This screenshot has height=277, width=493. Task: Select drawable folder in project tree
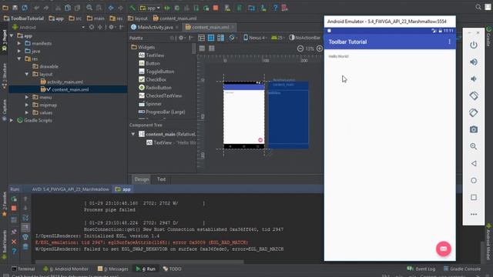click(45, 67)
